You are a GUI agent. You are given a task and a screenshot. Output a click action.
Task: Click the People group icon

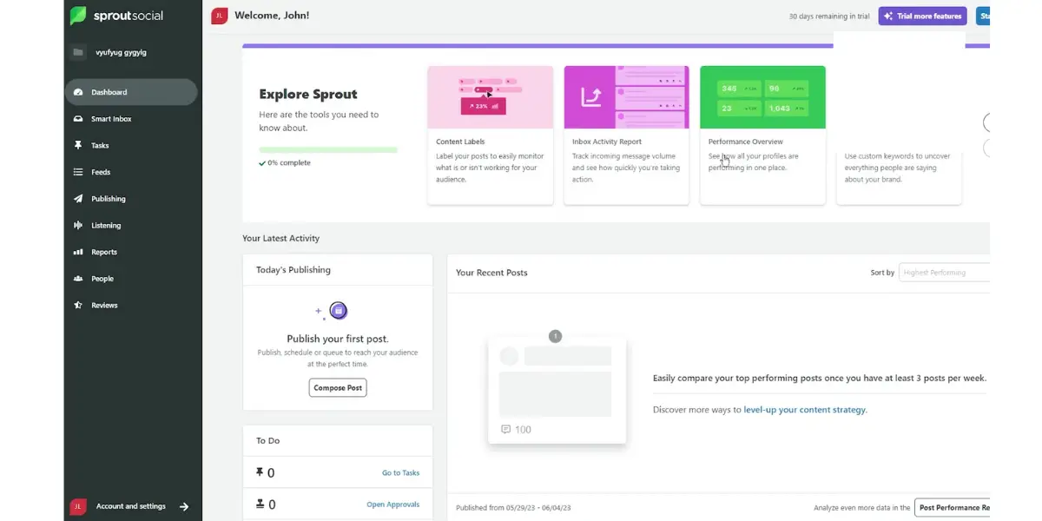(x=78, y=279)
